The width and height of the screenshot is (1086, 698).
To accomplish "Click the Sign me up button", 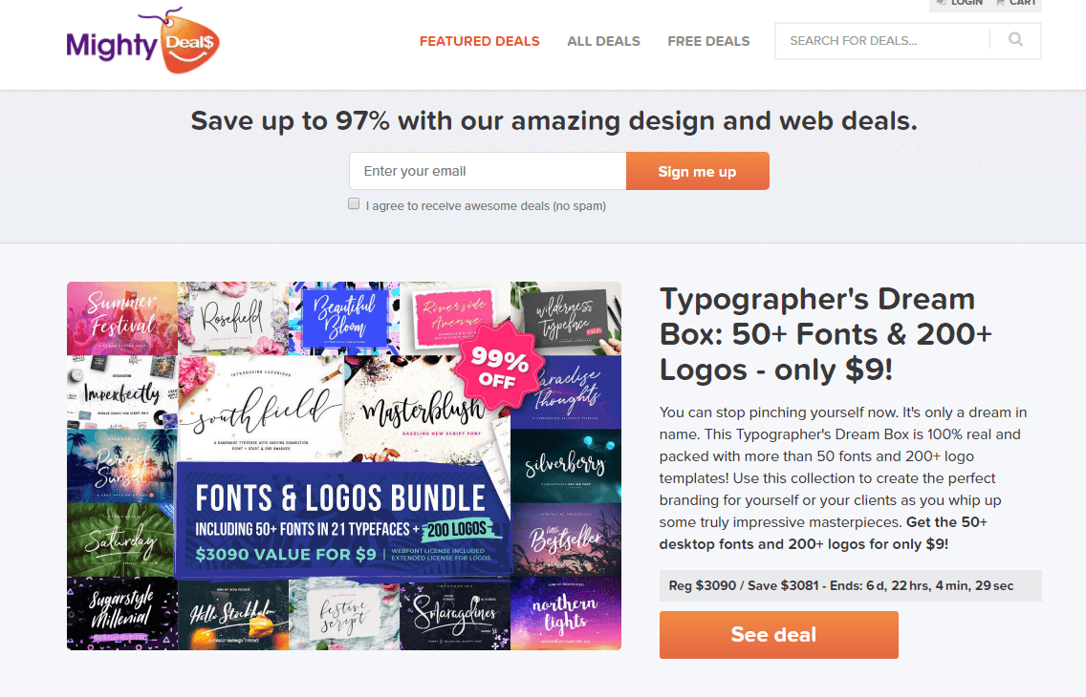I will 698,171.
